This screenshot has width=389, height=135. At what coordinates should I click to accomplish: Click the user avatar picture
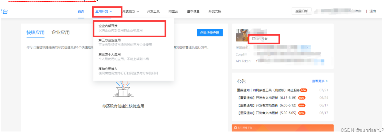point(242,35)
